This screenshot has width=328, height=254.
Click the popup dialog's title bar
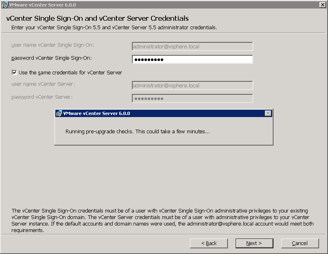pos(163,113)
